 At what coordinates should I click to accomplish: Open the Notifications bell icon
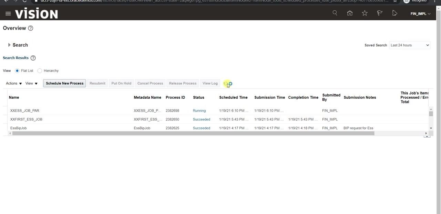click(394, 13)
